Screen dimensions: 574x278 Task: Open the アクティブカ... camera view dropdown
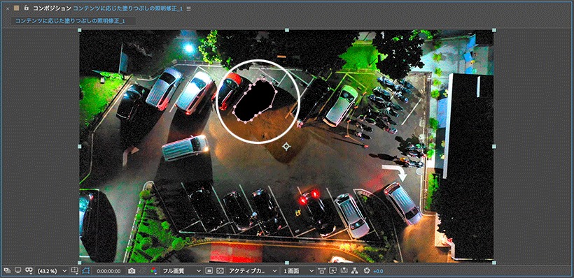[253, 271]
